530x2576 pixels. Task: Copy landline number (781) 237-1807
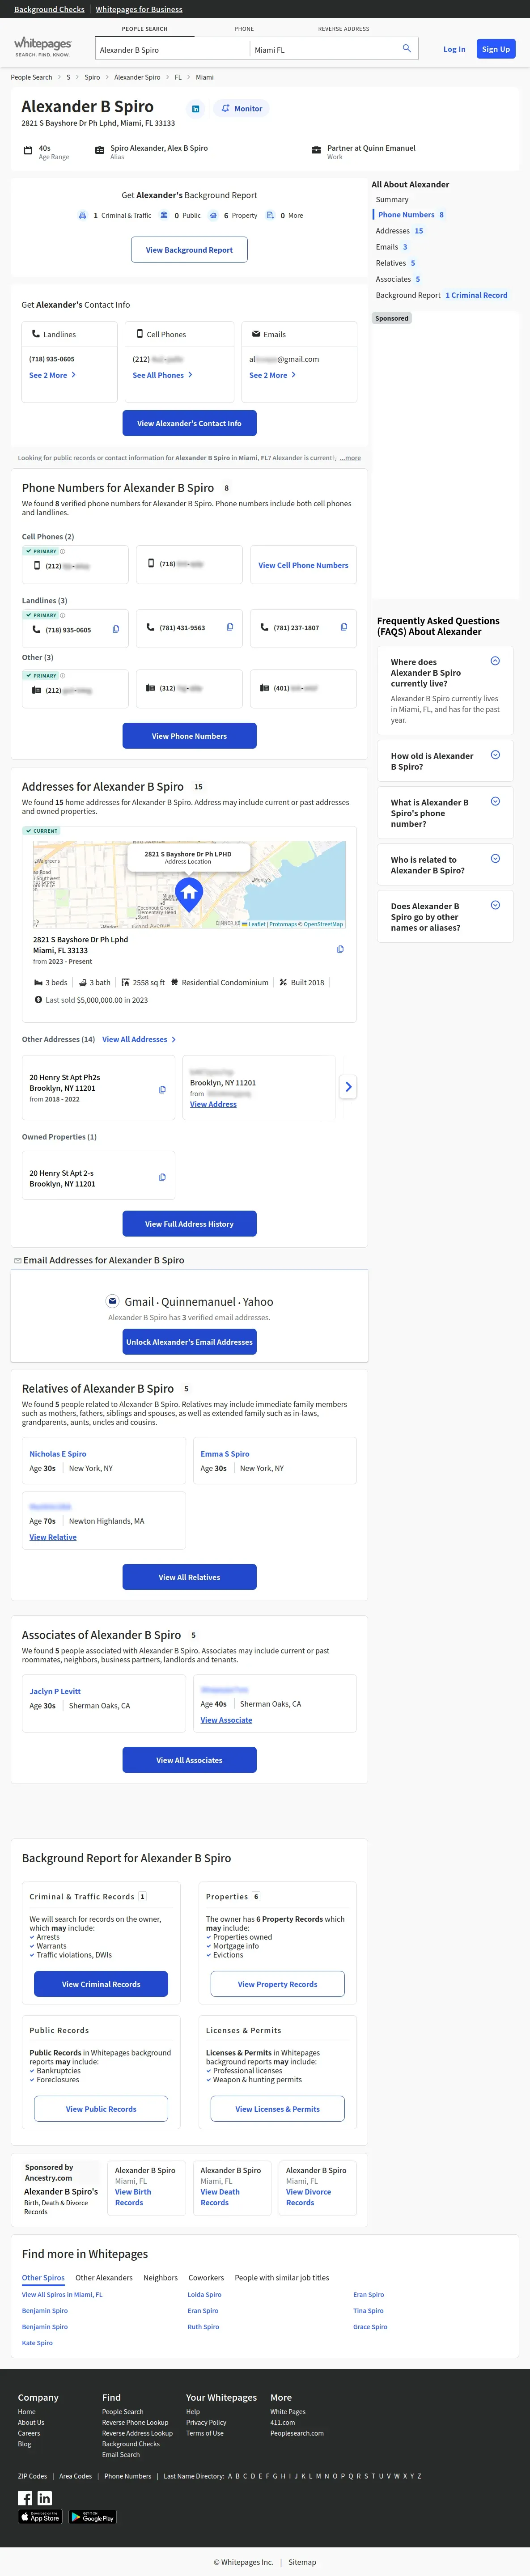[x=344, y=628]
